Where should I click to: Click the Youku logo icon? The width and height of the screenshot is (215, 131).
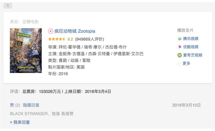click(180, 47)
